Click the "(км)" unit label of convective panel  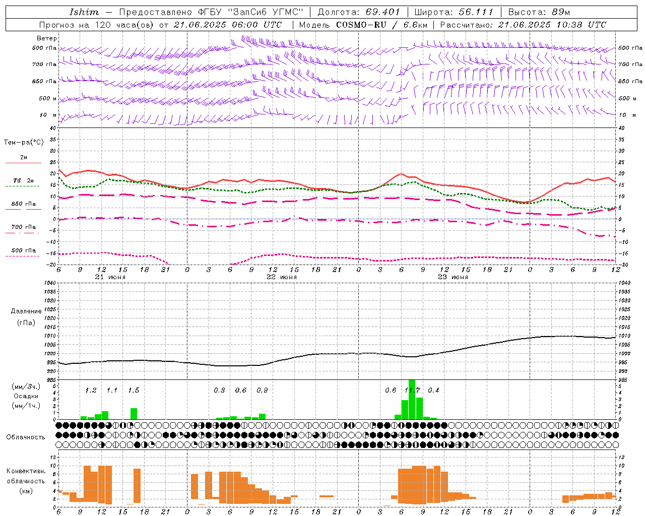[x=26, y=491]
